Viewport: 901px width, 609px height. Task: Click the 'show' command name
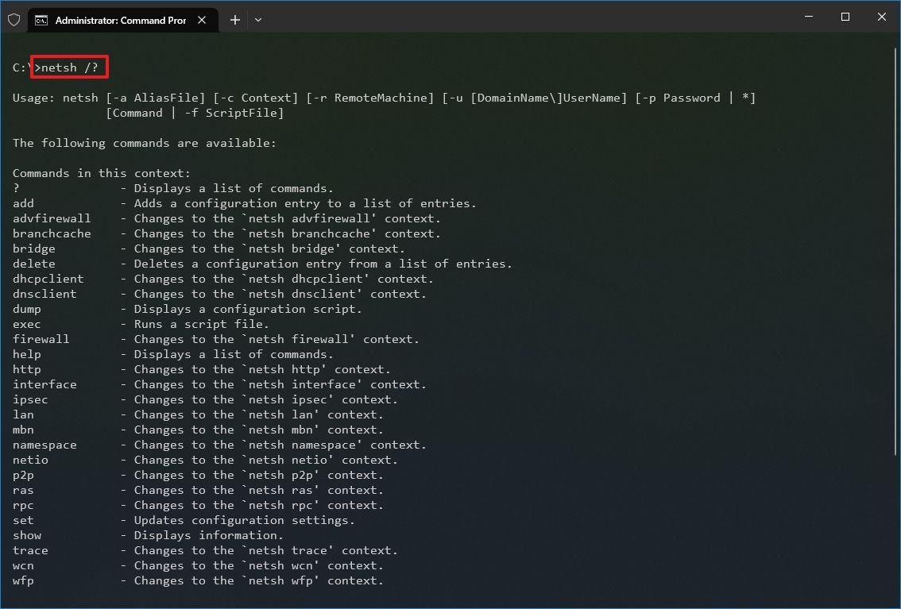(x=27, y=535)
